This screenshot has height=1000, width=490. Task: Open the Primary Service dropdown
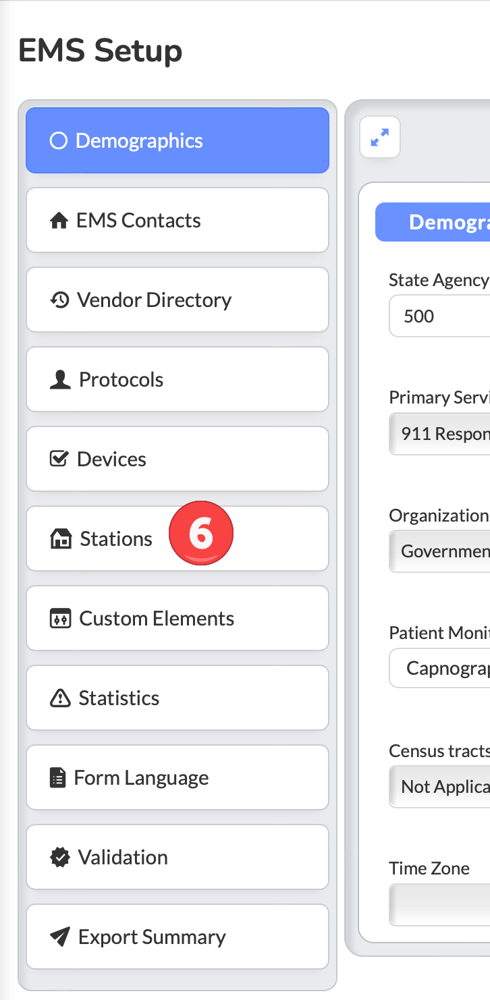click(439, 433)
